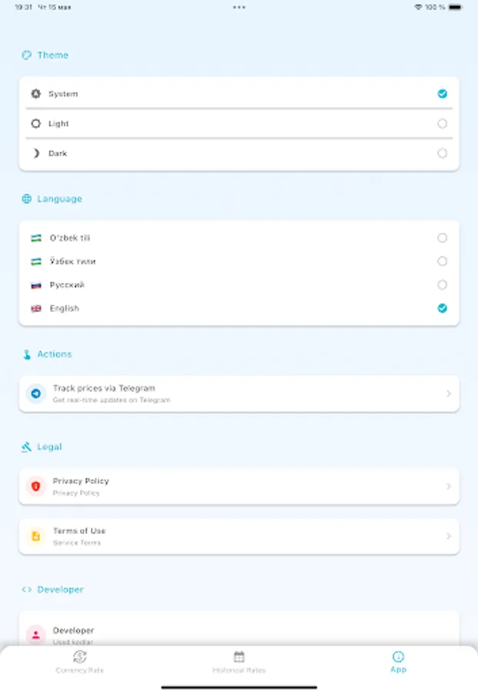
Task: Open the Terms of Use page
Action: 239,536
